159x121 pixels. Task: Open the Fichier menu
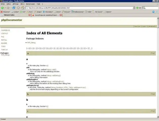(3, 4)
